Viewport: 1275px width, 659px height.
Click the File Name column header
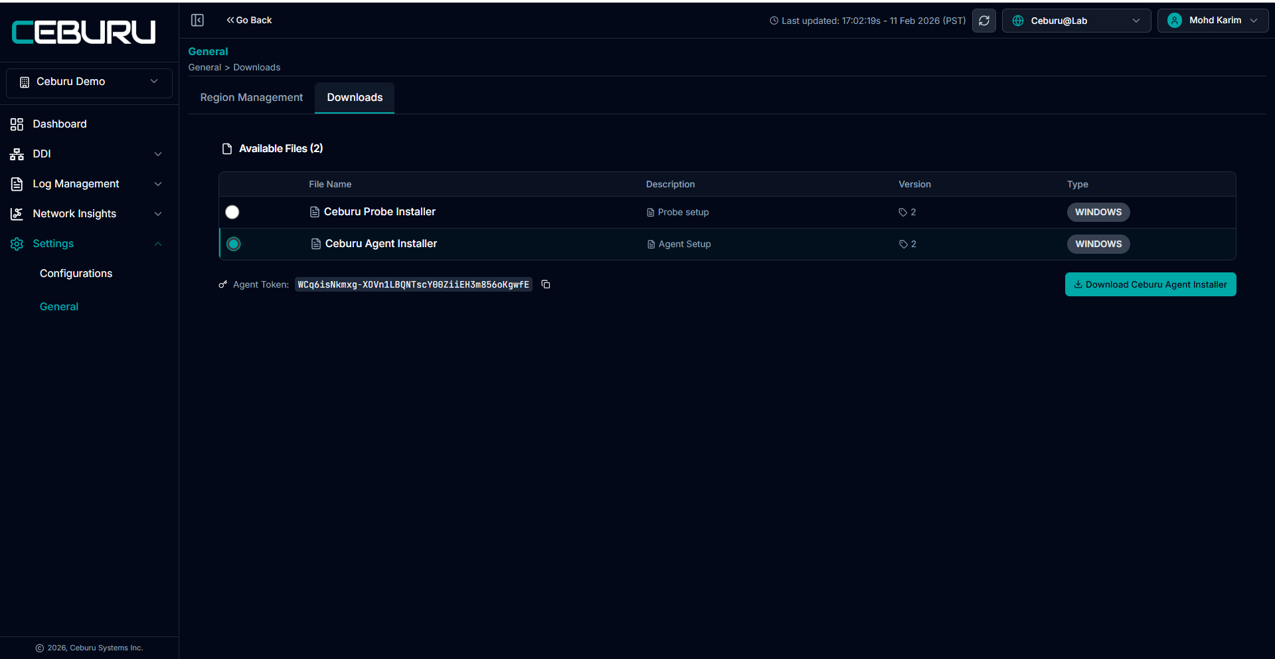tap(330, 185)
